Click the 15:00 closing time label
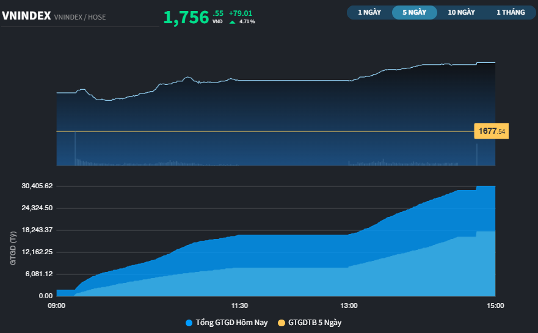This screenshot has height=333, width=538. (495, 306)
